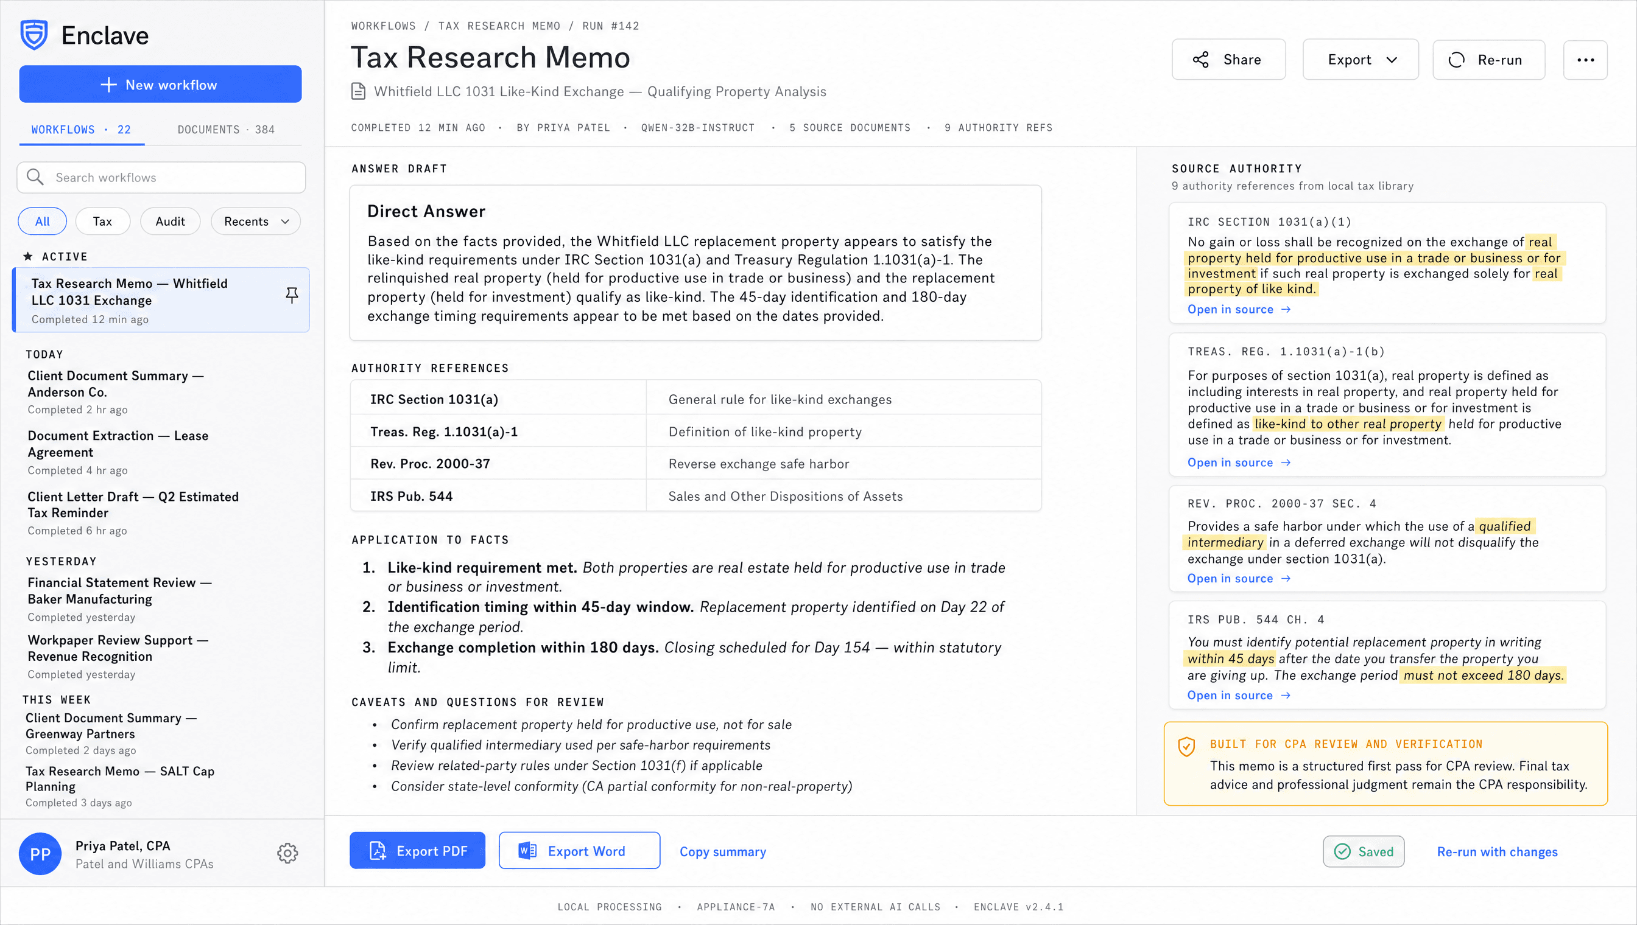Image resolution: width=1637 pixels, height=925 pixels.
Task: Click the Rev. Proc. 2000-37 table cell
Action: point(498,463)
